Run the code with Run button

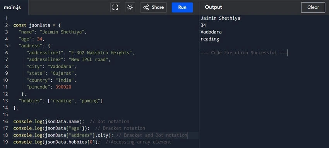tap(182, 8)
